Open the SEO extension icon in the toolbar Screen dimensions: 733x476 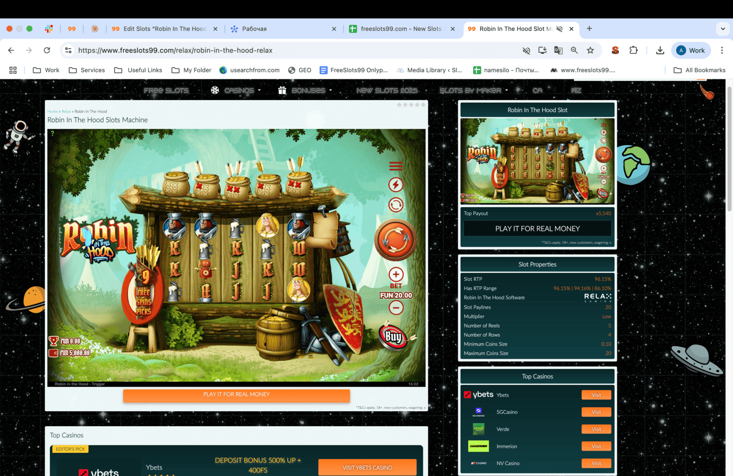pos(615,50)
